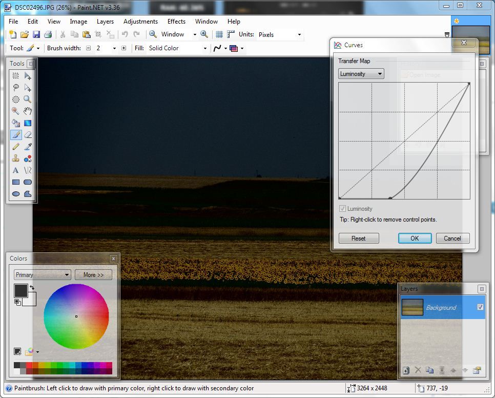
Task: Select the Gradient tool
Action: (28, 123)
